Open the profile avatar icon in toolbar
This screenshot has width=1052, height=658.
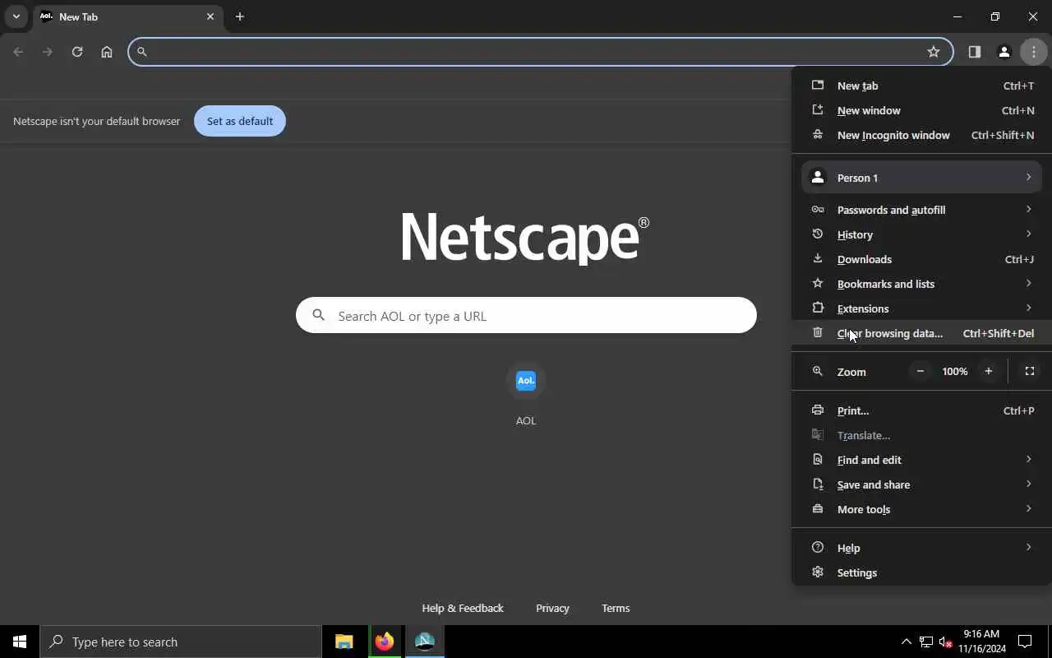click(1004, 52)
